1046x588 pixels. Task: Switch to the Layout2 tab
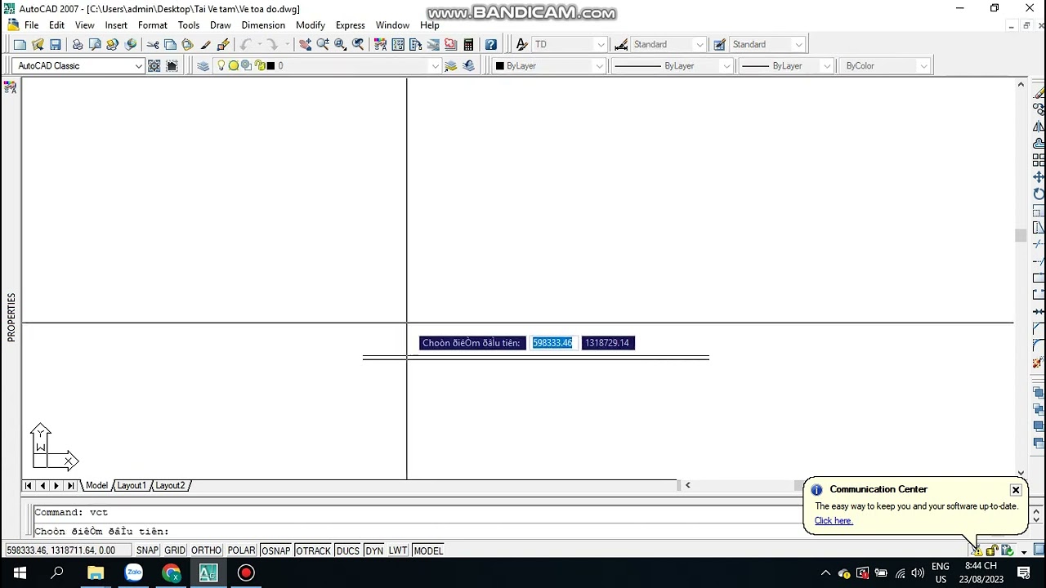[170, 485]
